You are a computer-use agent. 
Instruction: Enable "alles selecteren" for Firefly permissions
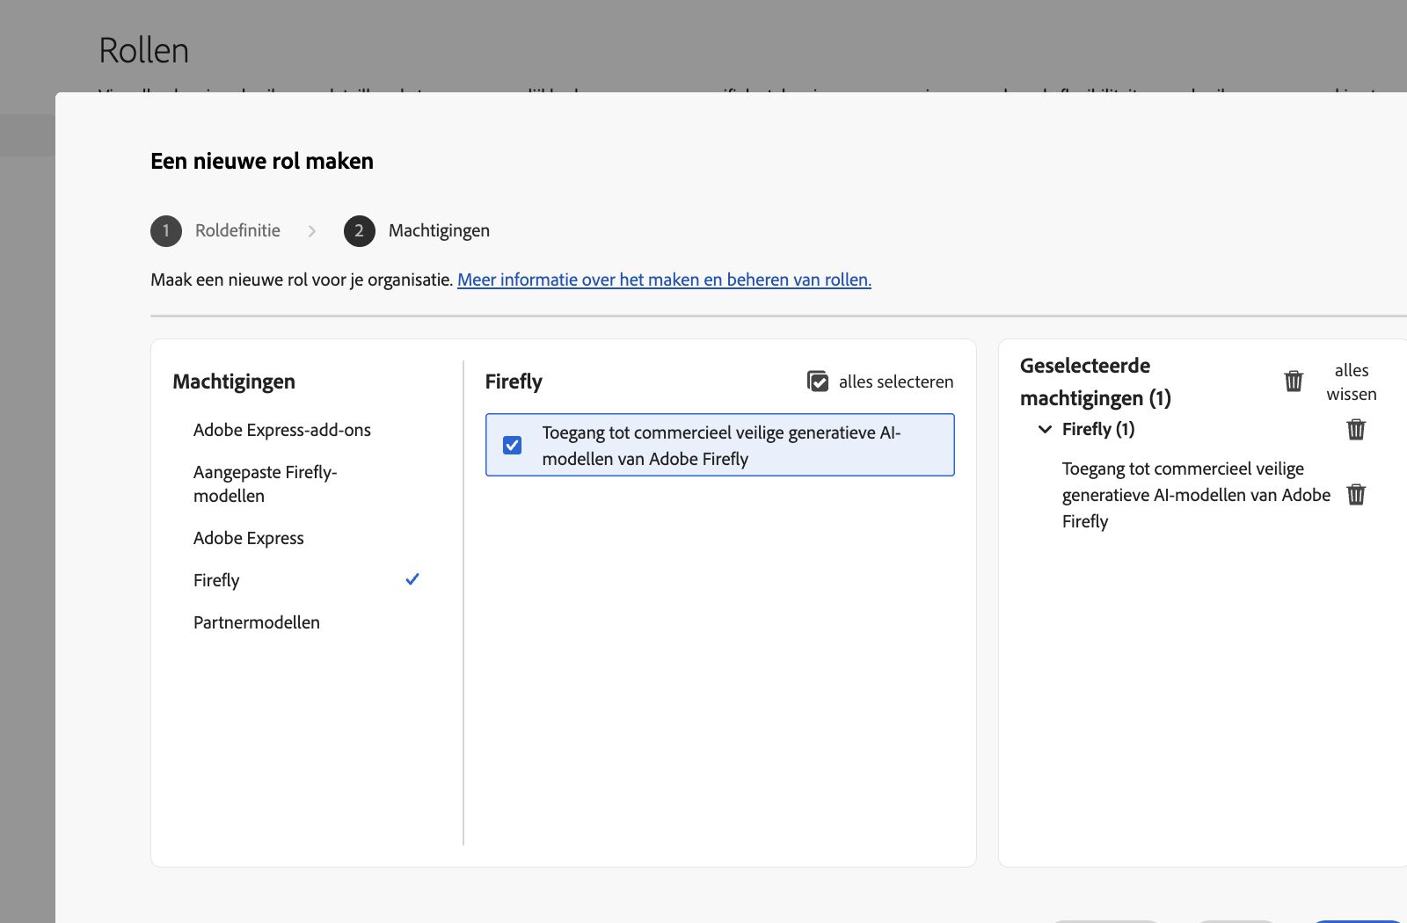[x=895, y=382]
